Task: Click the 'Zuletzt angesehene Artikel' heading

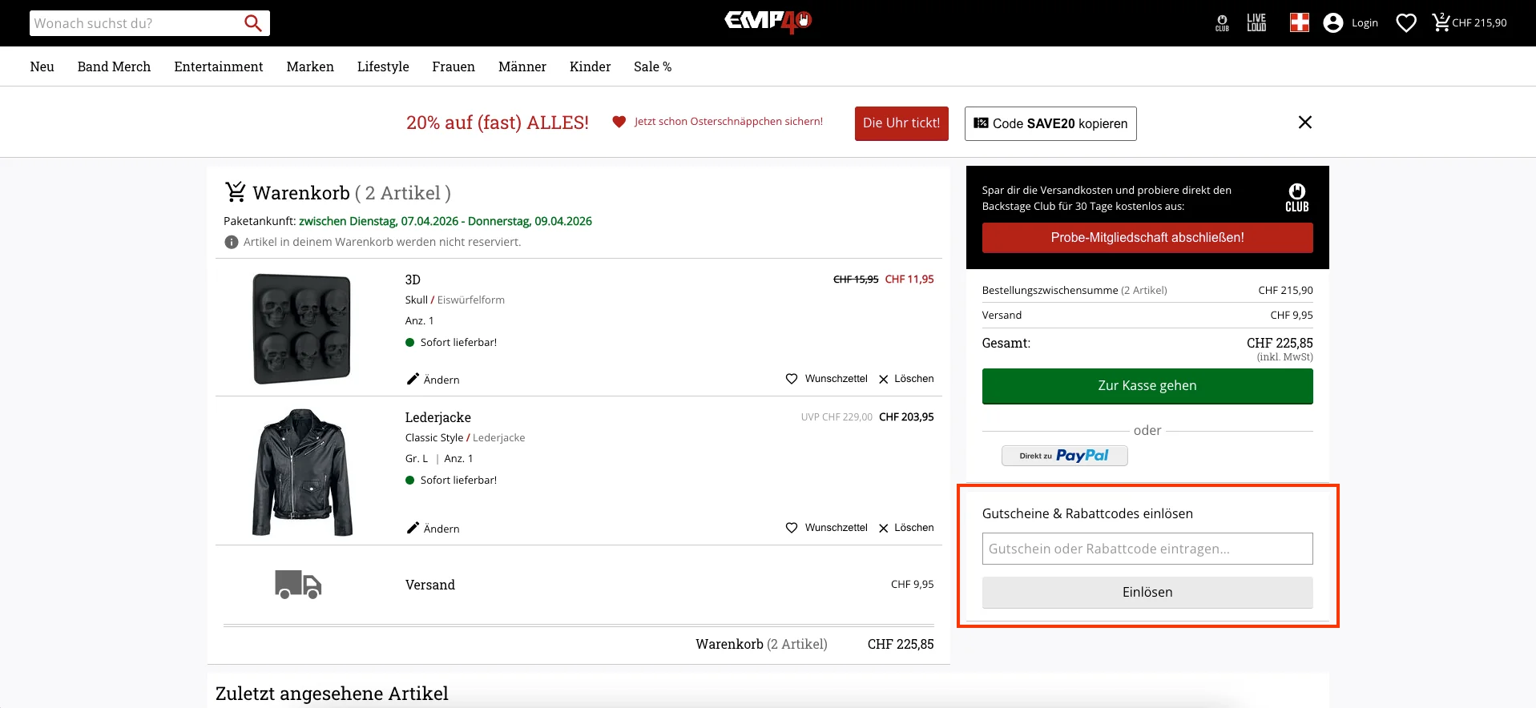Action: [332, 694]
